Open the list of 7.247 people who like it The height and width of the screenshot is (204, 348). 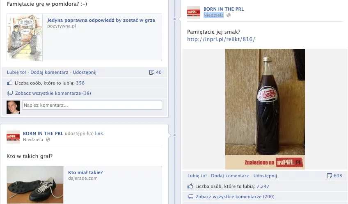pos(263,186)
